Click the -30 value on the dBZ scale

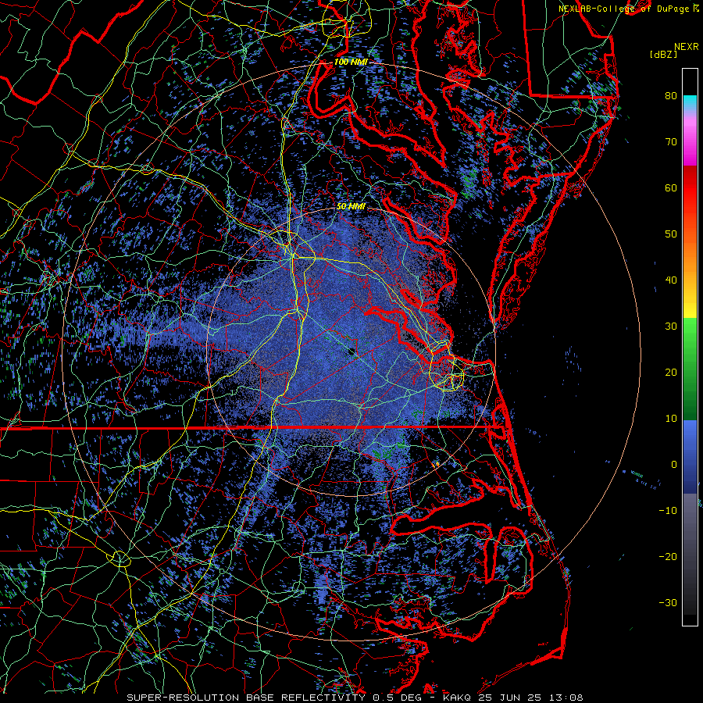tap(668, 602)
